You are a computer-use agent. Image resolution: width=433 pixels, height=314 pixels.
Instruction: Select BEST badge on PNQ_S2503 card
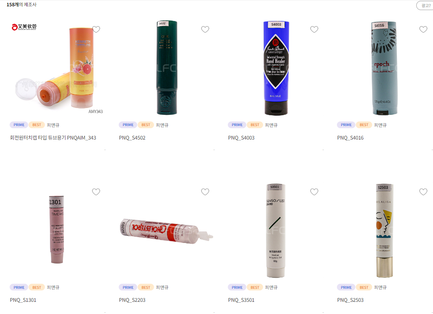click(x=364, y=288)
